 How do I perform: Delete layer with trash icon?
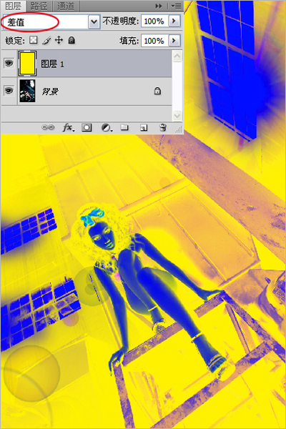tap(163, 127)
